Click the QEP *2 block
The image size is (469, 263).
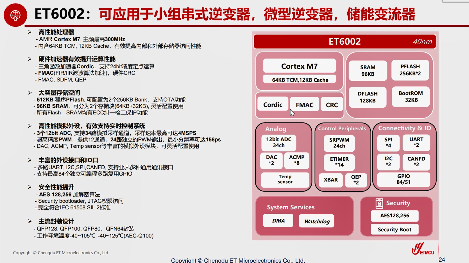356,180
